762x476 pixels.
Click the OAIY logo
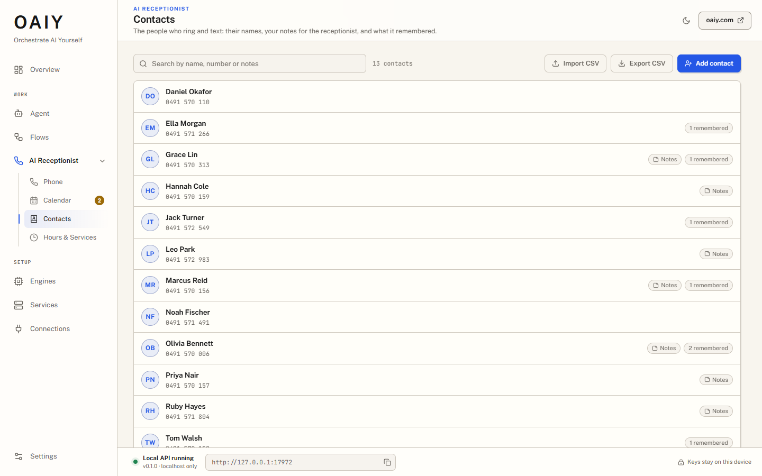[x=39, y=22]
